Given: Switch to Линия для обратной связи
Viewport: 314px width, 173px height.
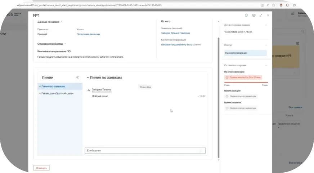Looking at the screenshot, I should (x=56, y=93).
